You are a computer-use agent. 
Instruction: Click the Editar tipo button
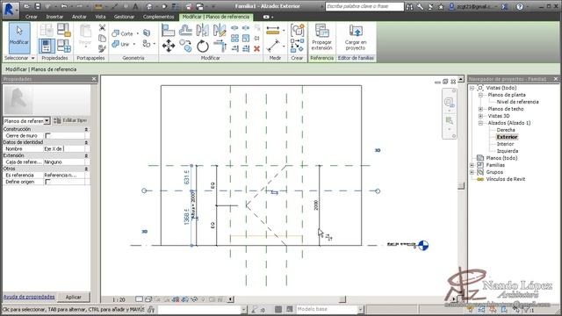click(x=70, y=121)
